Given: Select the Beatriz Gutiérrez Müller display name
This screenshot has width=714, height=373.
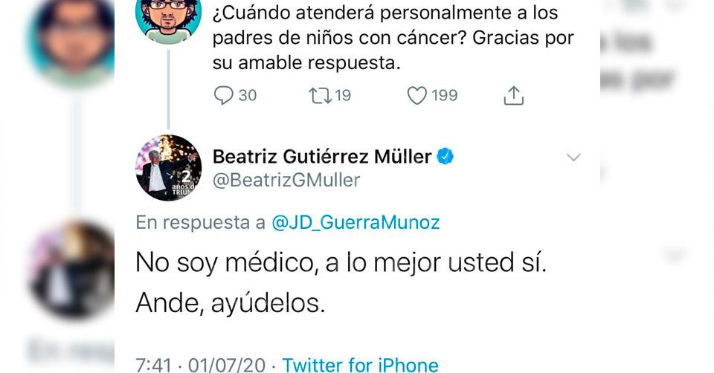Looking at the screenshot, I should pos(322,156).
